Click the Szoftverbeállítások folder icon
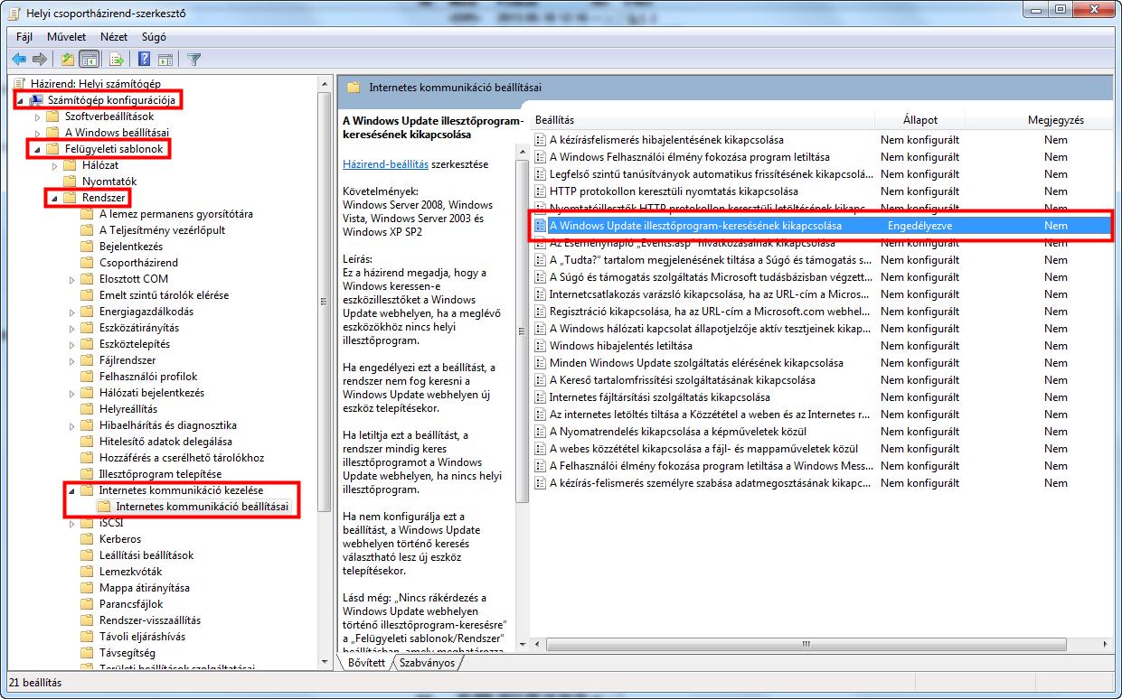 pyautogui.click(x=53, y=116)
